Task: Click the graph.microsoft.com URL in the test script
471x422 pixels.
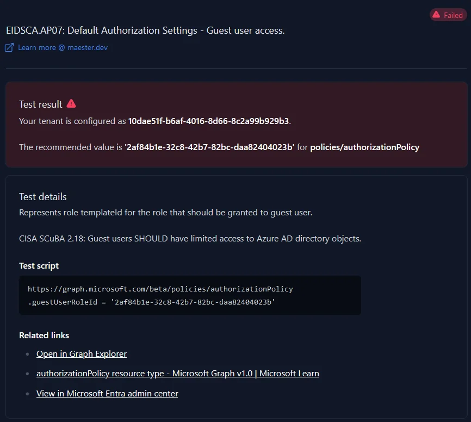Action: pos(159,289)
